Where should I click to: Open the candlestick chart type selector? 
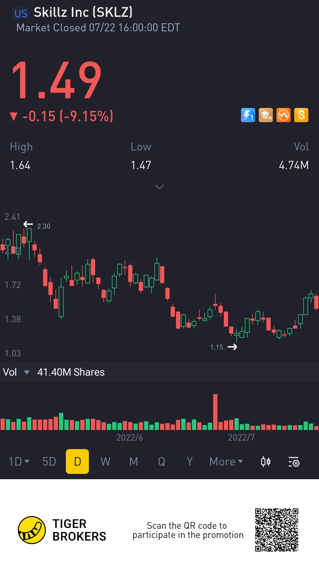[x=266, y=462]
